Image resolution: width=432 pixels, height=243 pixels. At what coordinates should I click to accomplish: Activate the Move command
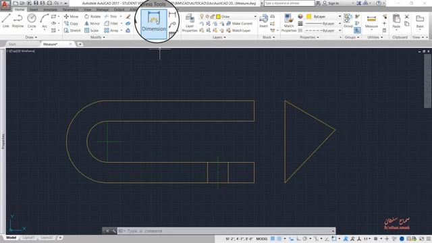(x=72, y=16)
